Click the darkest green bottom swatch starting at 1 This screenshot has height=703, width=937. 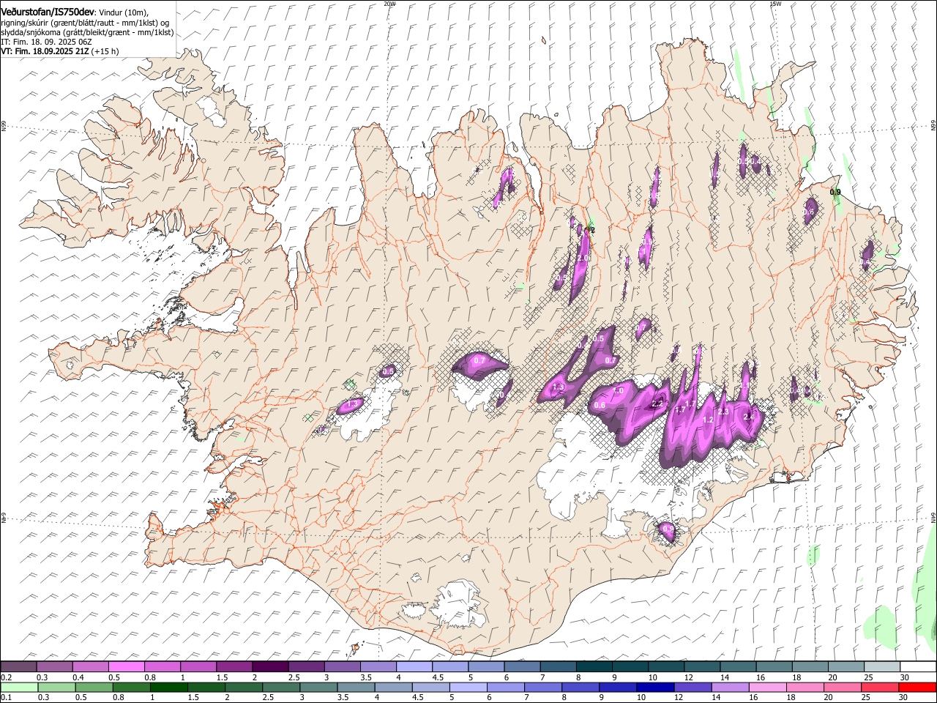tap(168, 687)
